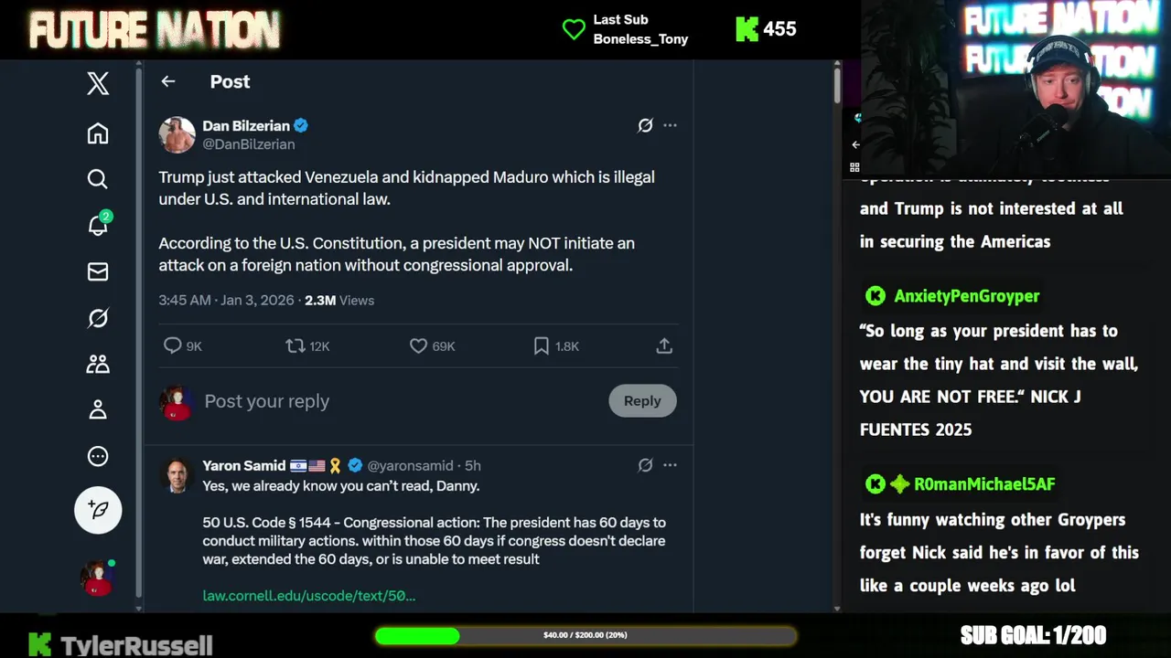Open the Notifications bell icon
The width and height of the screenshot is (1171, 658).
coord(98,225)
